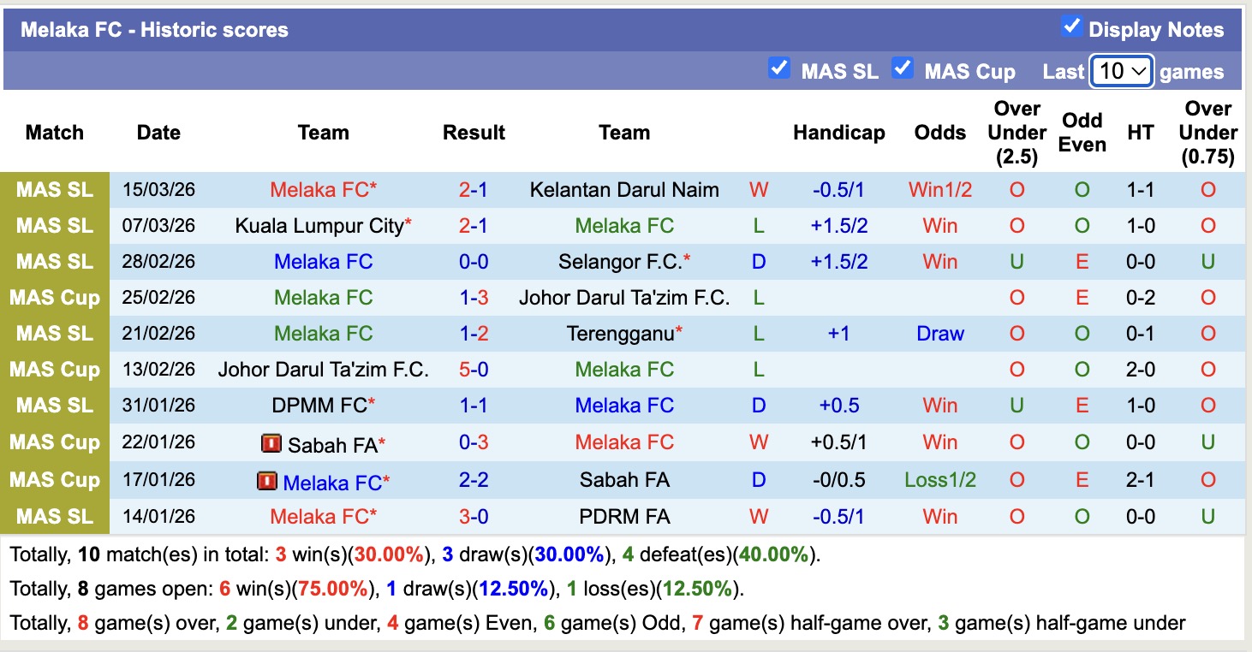Open the Kelantan Darul Naim team link
1252x652 pixels.
[624, 190]
